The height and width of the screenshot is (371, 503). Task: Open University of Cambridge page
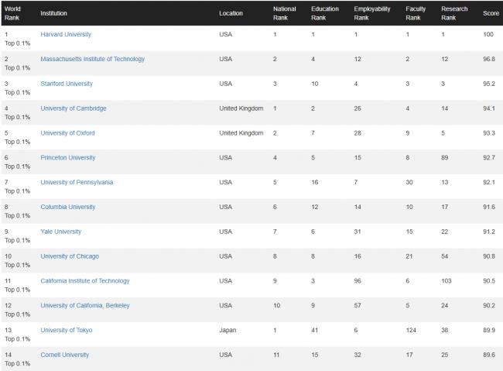pyautogui.click(x=74, y=108)
